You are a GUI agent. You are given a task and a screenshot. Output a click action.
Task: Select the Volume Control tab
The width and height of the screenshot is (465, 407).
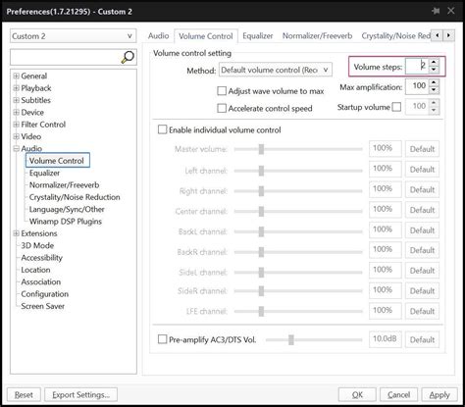pos(206,36)
